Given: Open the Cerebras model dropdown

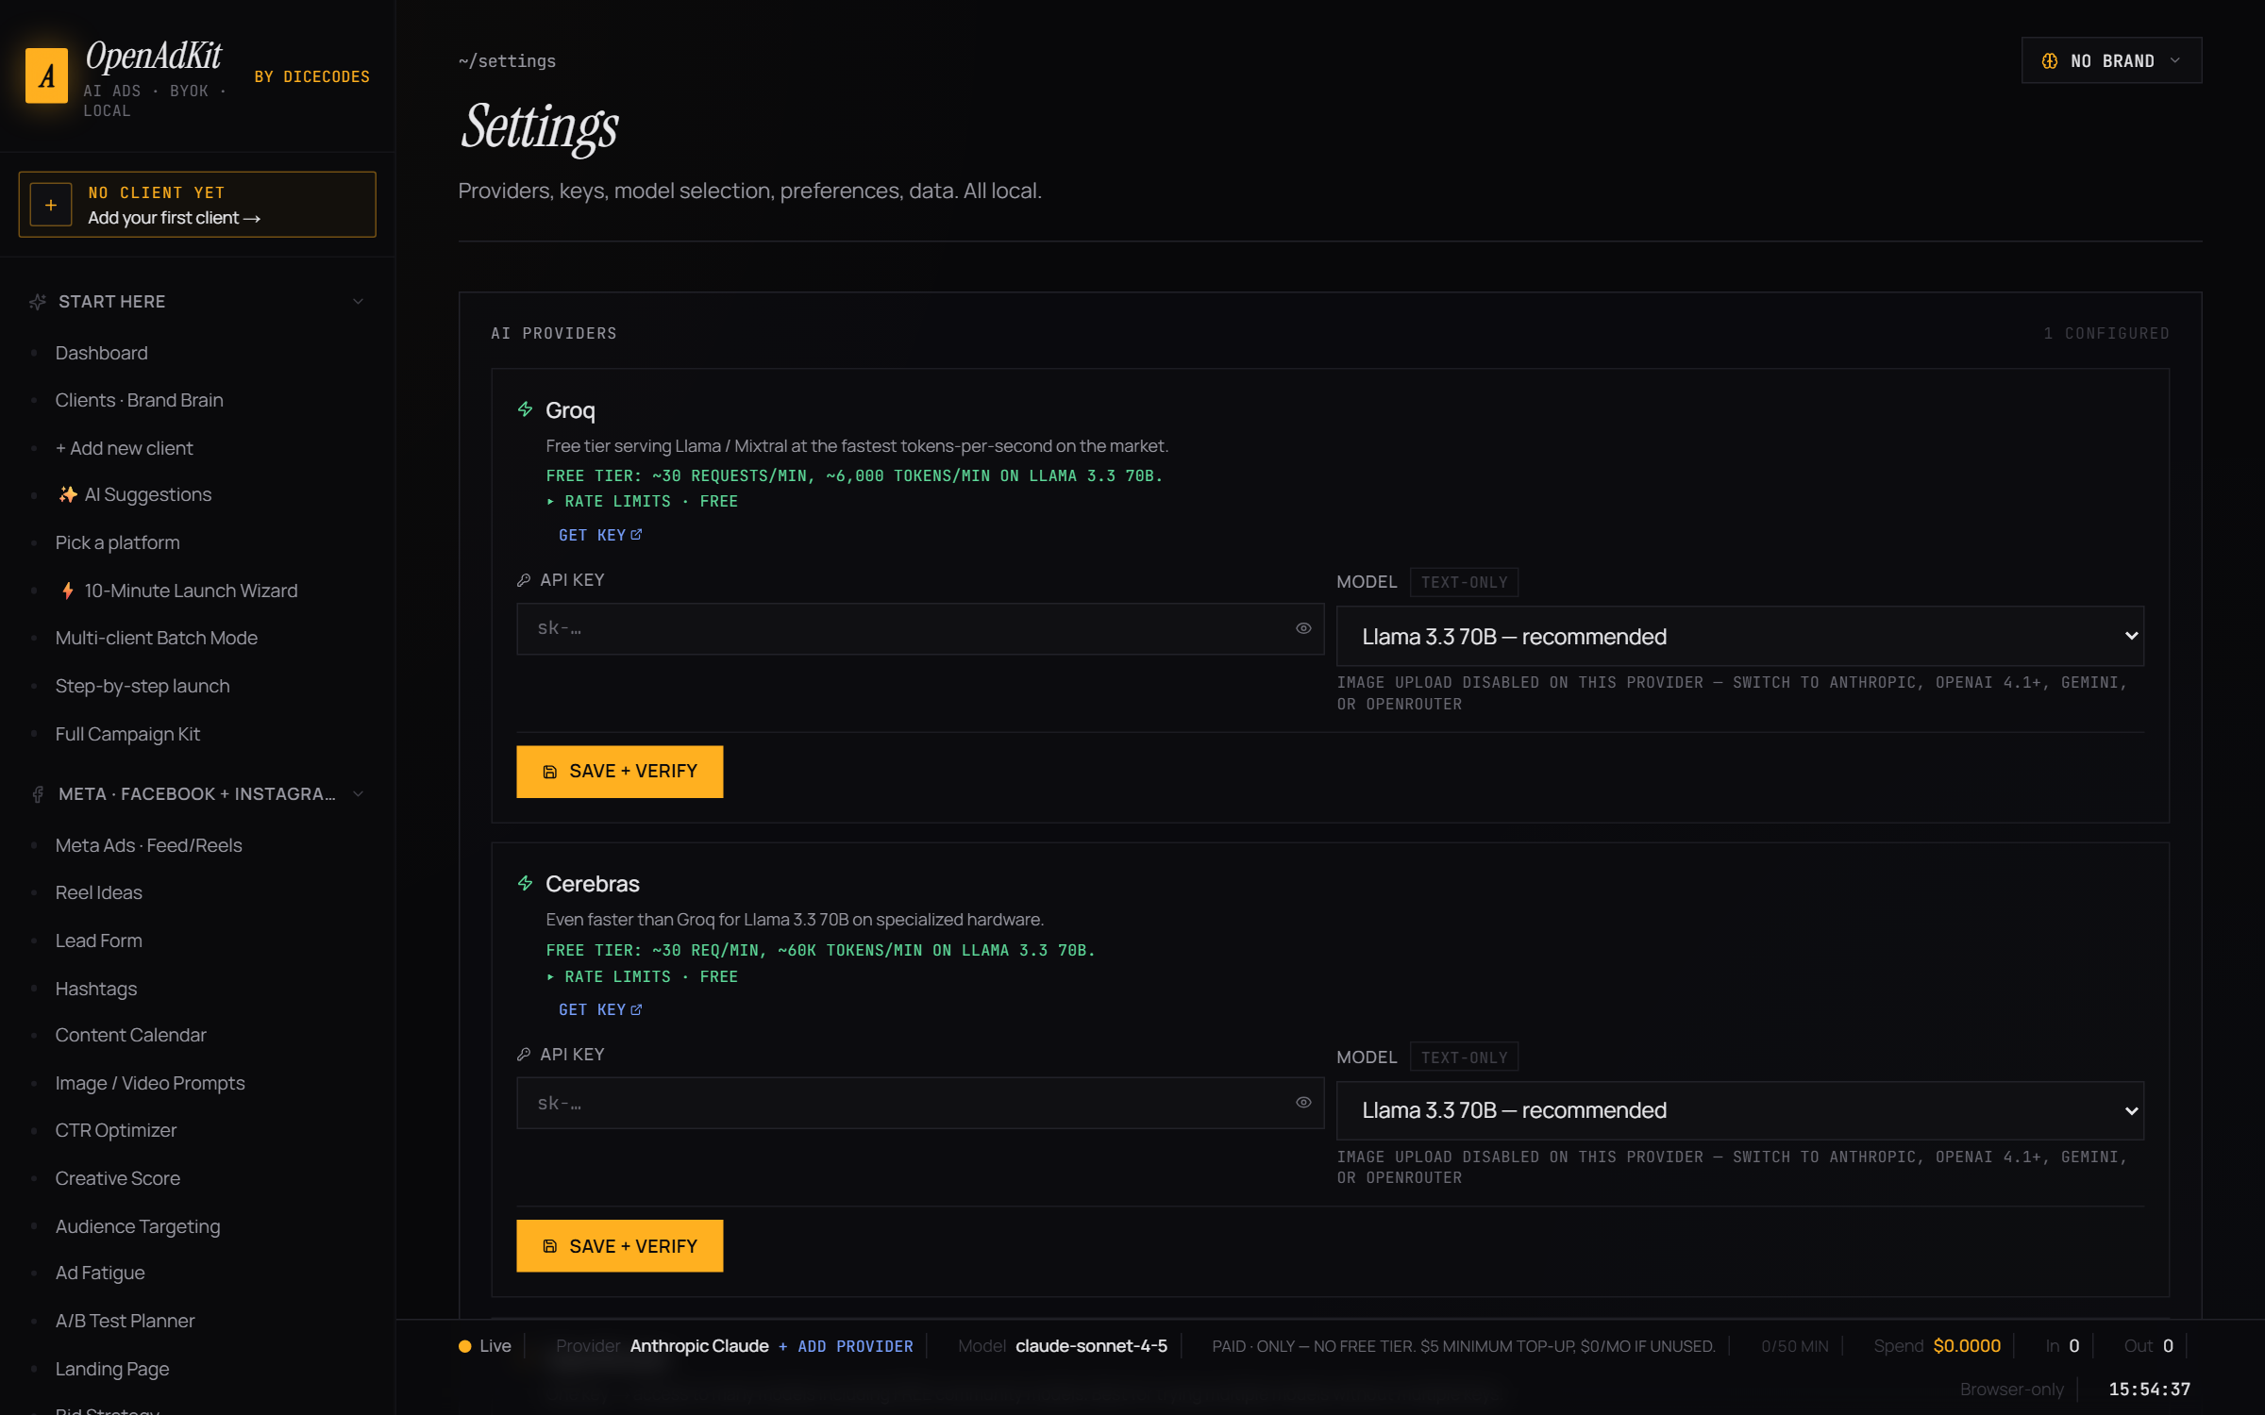Looking at the screenshot, I should click(1739, 1110).
